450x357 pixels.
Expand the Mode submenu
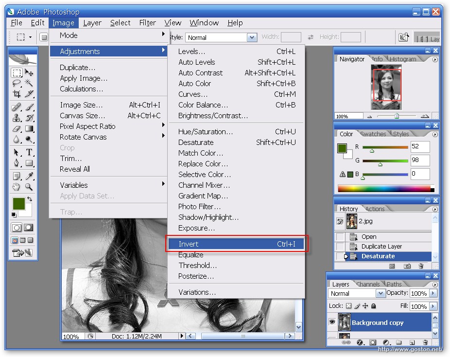click(x=109, y=36)
